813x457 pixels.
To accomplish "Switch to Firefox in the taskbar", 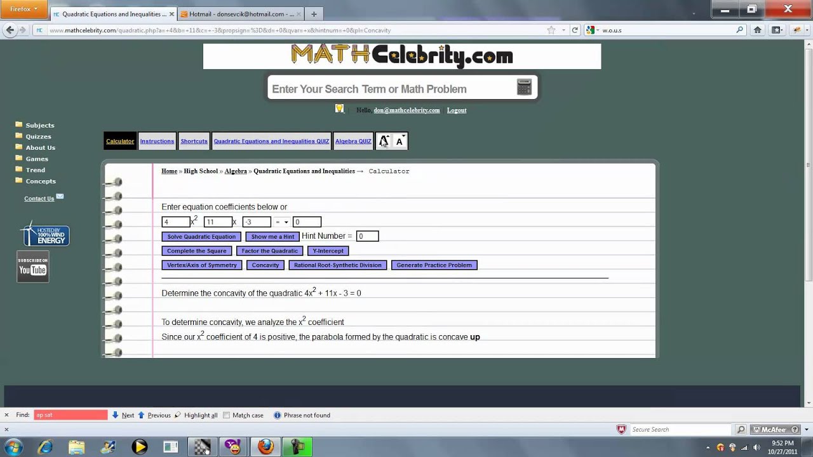I will pyautogui.click(x=265, y=447).
